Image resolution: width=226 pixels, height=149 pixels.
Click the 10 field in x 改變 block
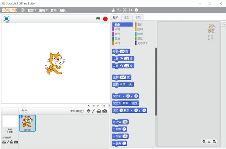point(125,122)
